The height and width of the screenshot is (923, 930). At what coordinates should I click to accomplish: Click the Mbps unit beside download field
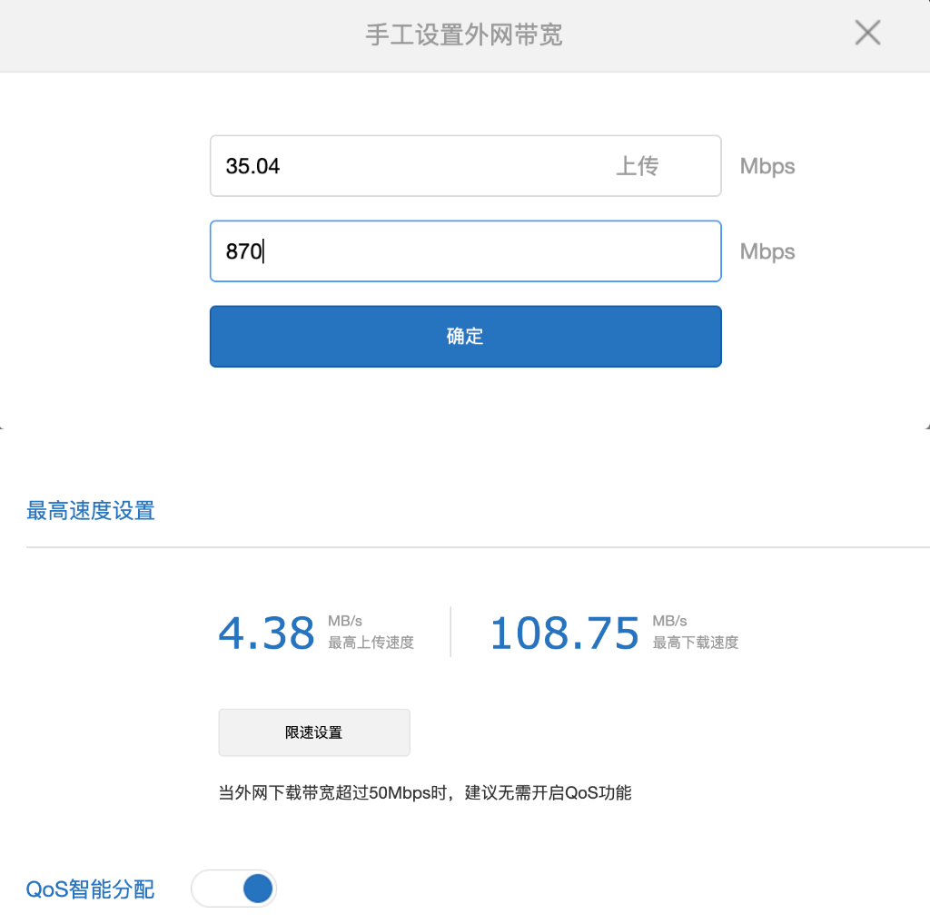[767, 251]
